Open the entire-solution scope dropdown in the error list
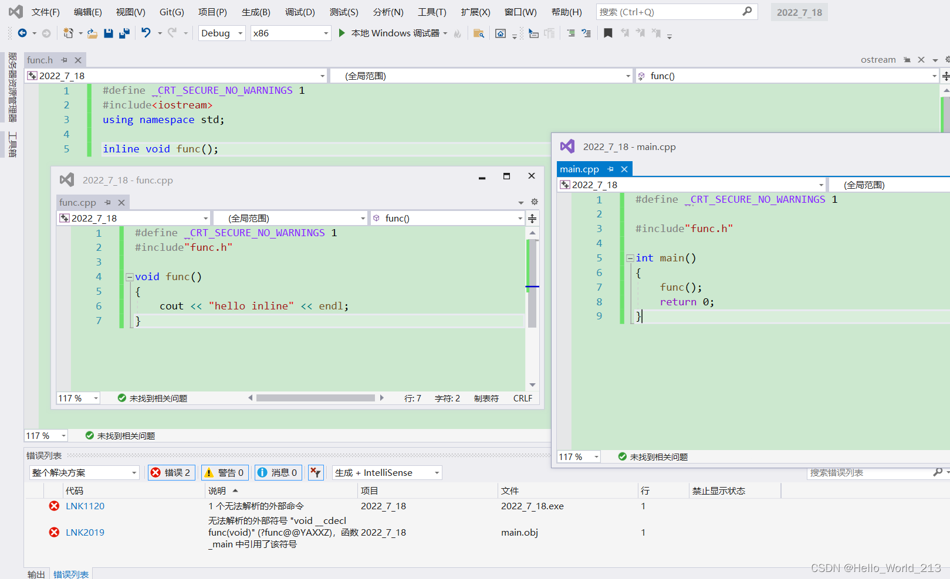The image size is (950, 579). 84,472
